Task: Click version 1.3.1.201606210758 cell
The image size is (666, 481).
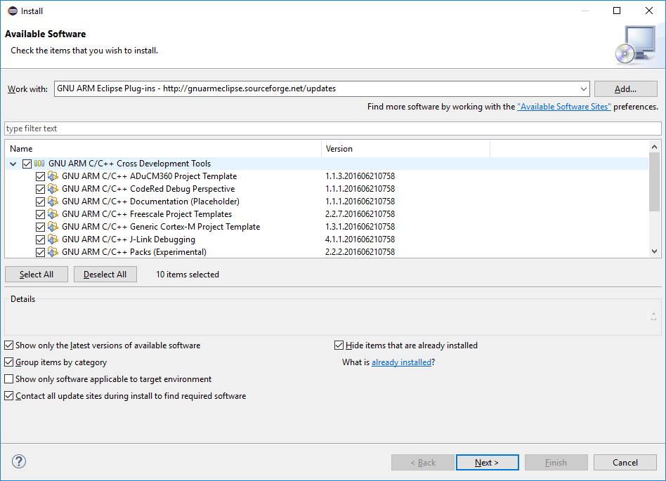Action: coord(360,227)
